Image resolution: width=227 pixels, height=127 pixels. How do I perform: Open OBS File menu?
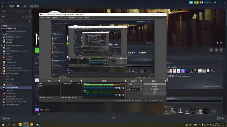click(42, 18)
